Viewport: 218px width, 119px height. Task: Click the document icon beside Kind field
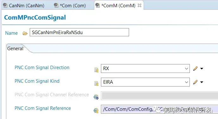click(x=97, y=83)
